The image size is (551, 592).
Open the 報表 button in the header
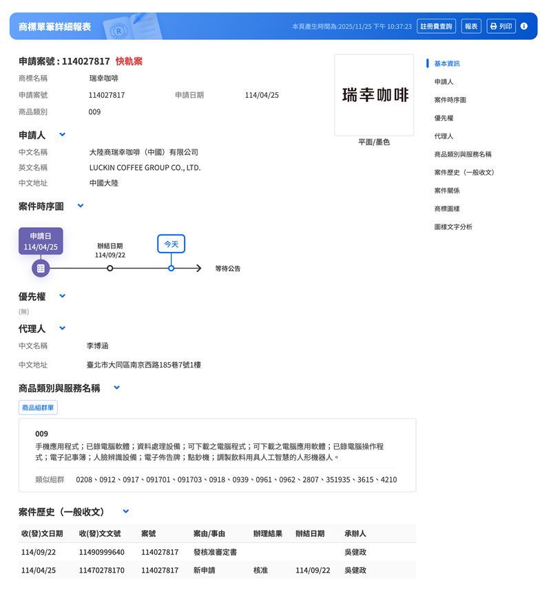click(x=470, y=25)
